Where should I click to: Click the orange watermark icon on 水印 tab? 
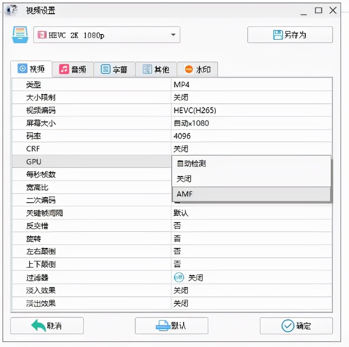pos(189,69)
